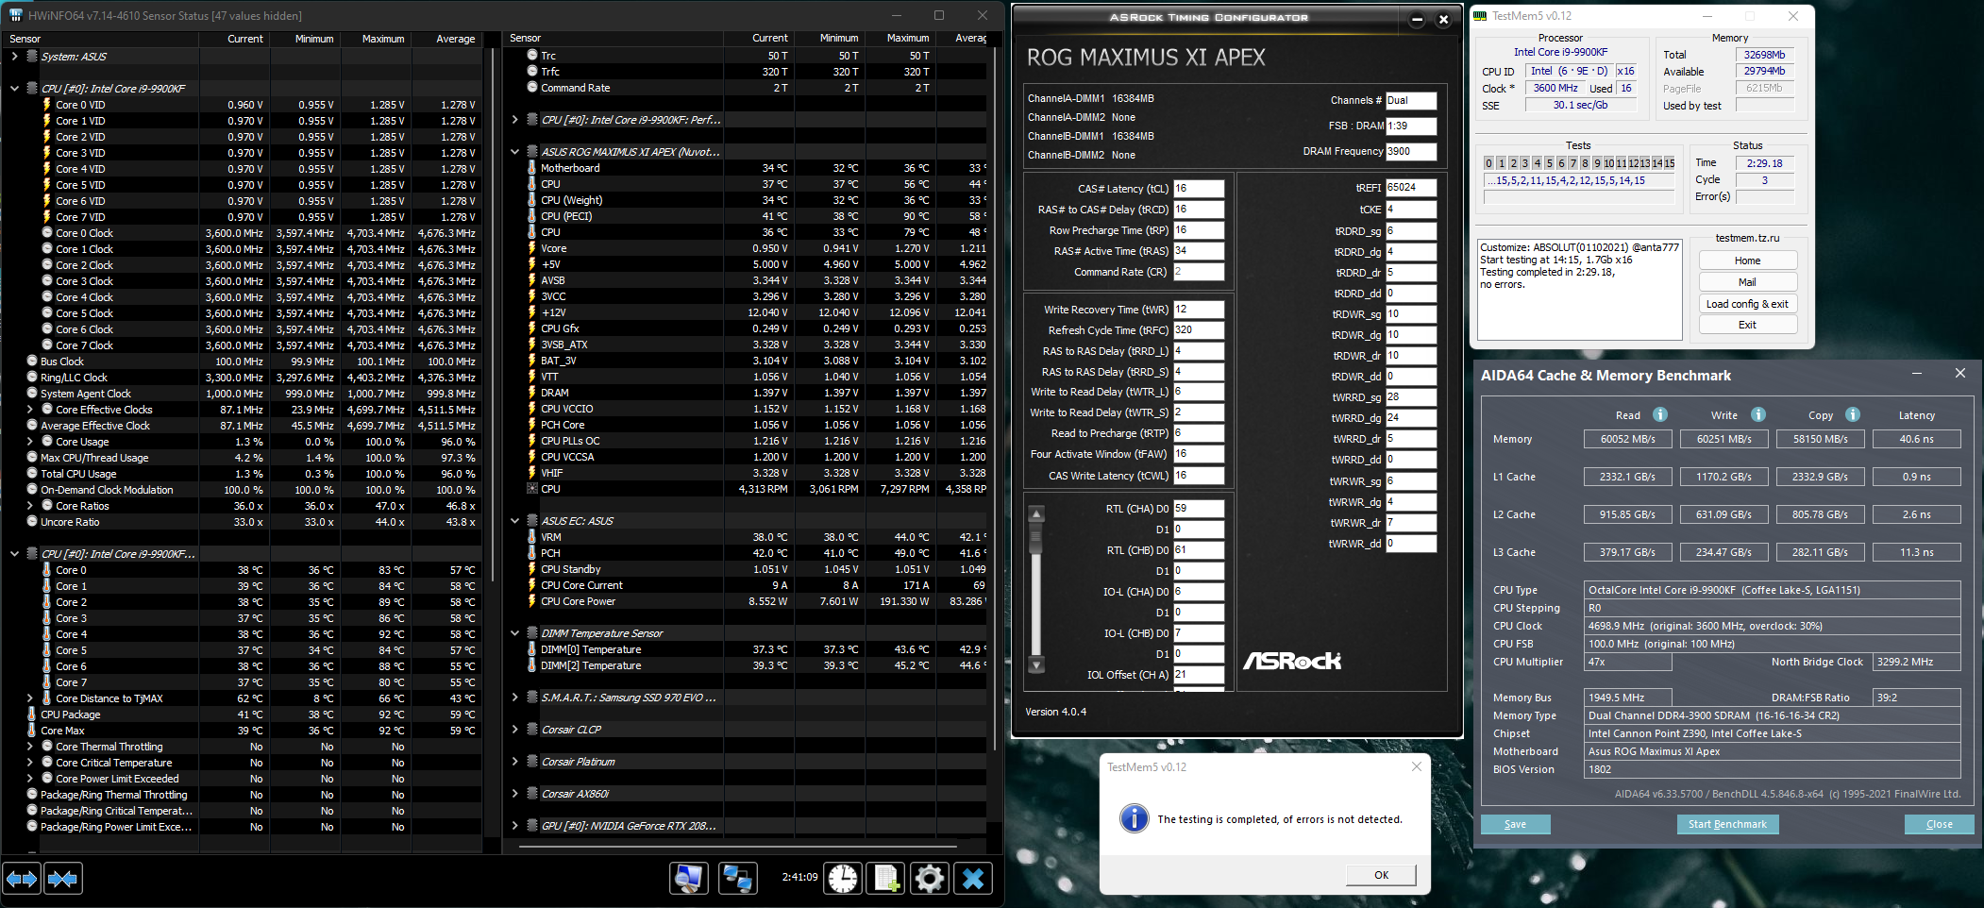
Task: Click the thermometer icon beside Motherboard row
Action: pyautogui.click(x=532, y=168)
